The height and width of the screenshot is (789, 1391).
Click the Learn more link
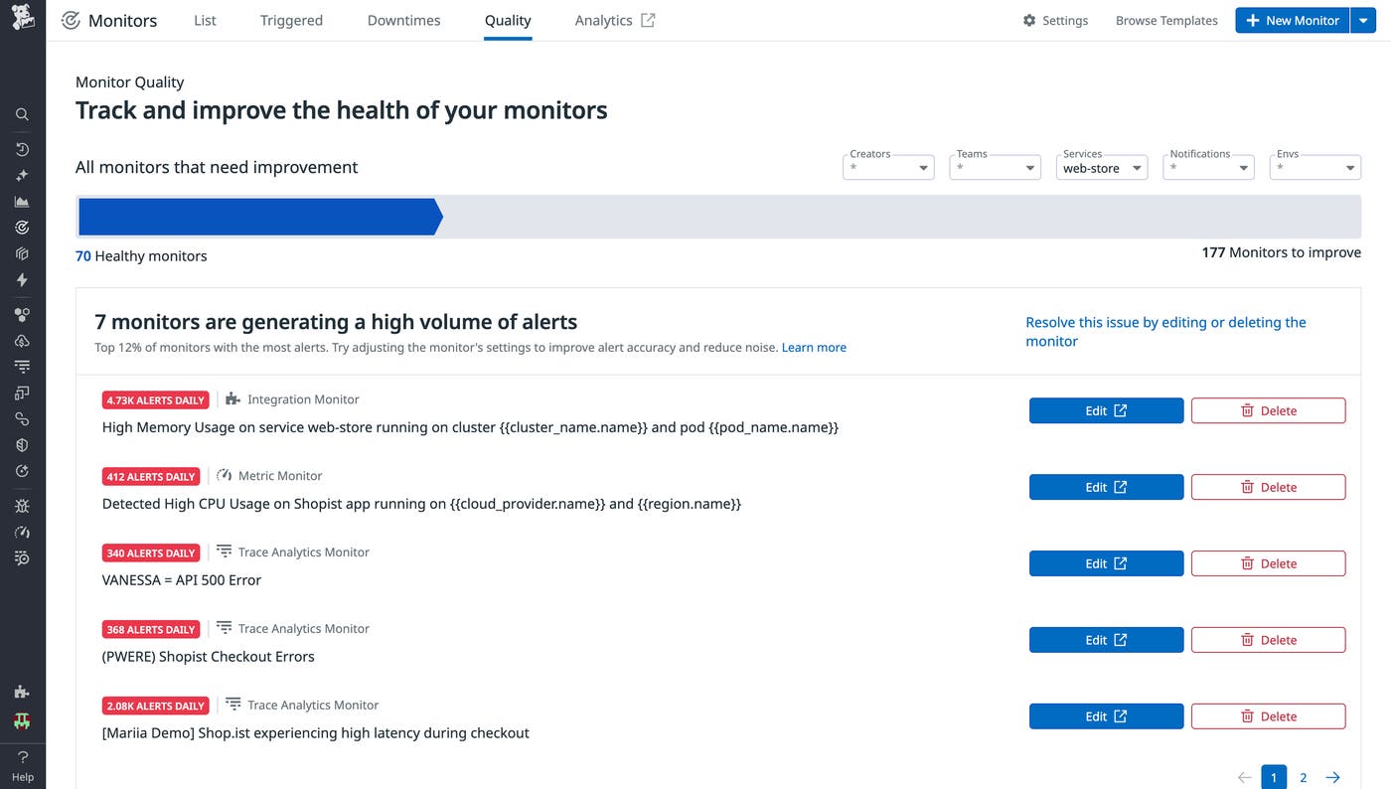click(814, 347)
